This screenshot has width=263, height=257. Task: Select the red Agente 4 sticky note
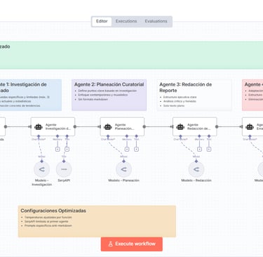(x=252, y=95)
